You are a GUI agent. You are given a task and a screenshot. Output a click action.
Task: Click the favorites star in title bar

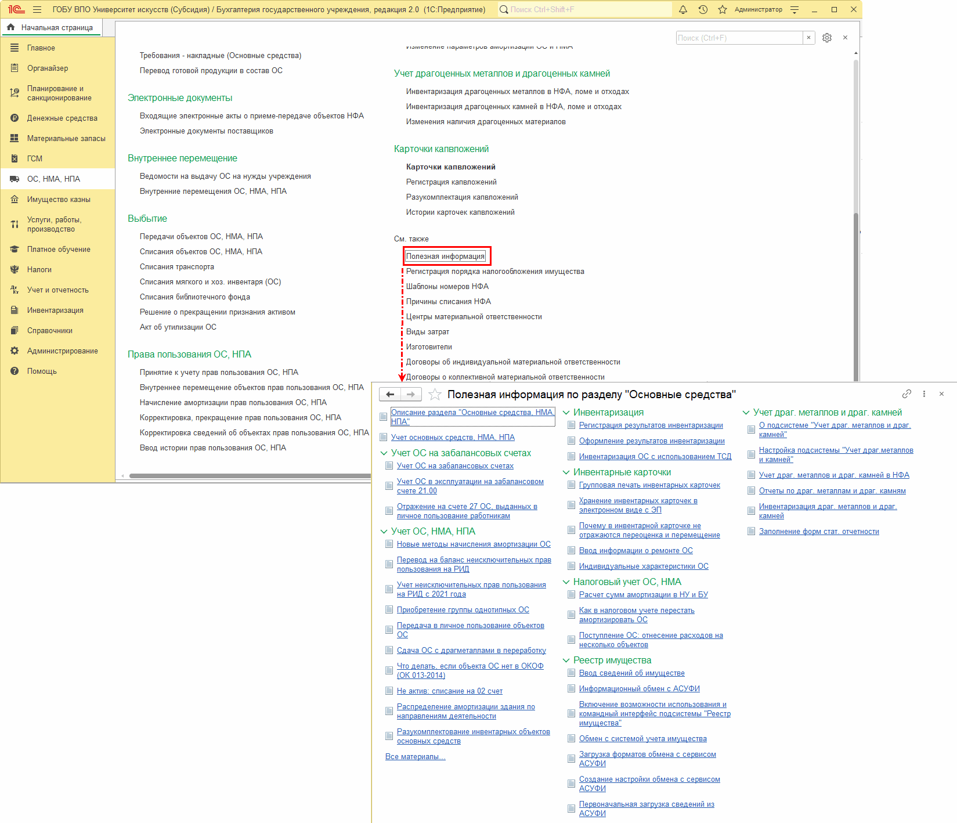722,9
